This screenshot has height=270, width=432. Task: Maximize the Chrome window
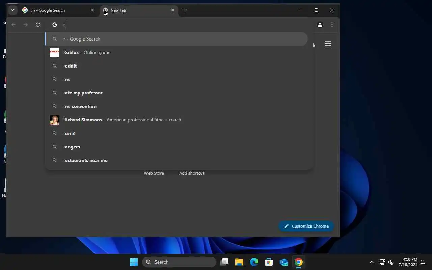tap(316, 10)
